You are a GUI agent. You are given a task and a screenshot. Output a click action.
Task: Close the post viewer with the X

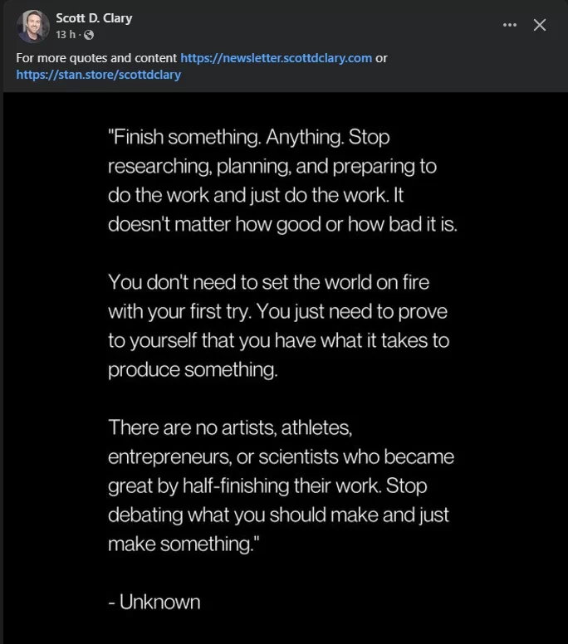click(540, 25)
